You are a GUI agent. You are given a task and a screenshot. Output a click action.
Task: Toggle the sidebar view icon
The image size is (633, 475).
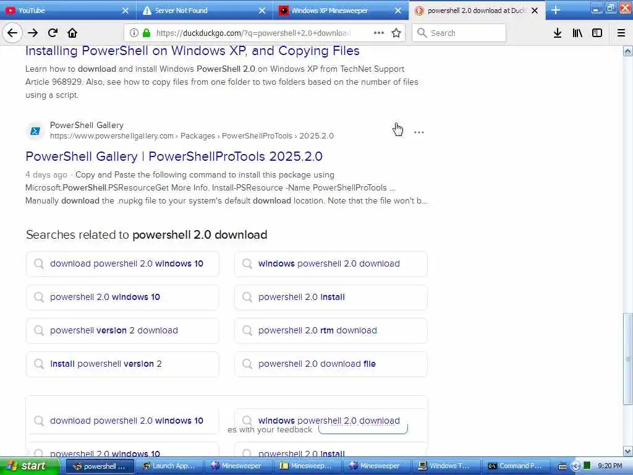pyautogui.click(x=597, y=33)
